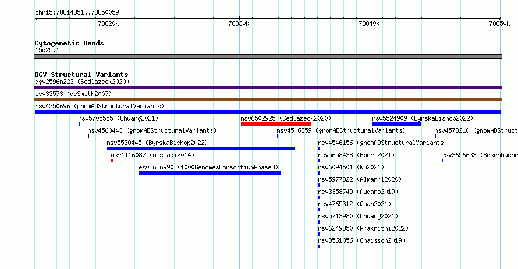Click the blue esv3636990 1000Genomes bar
The image size is (518, 269).
point(210,173)
